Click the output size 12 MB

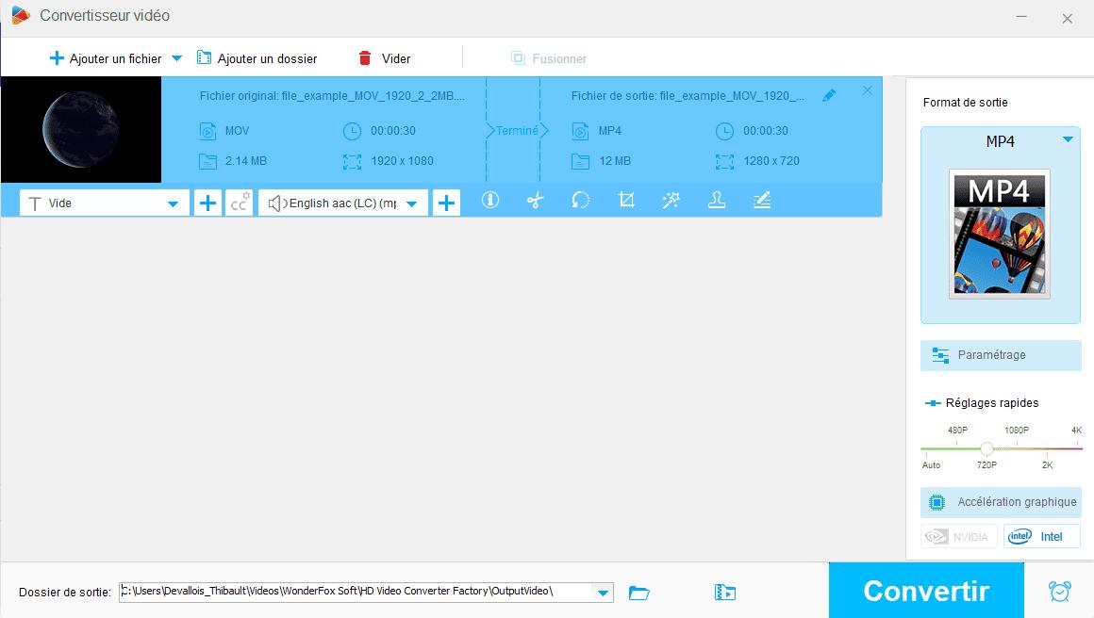[615, 161]
